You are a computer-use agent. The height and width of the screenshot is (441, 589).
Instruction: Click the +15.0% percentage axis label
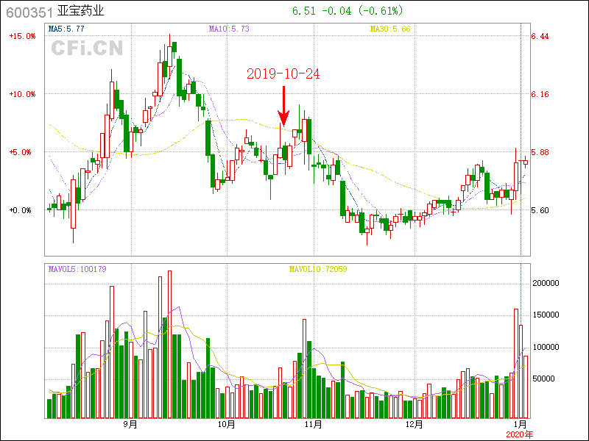pyautogui.click(x=22, y=36)
